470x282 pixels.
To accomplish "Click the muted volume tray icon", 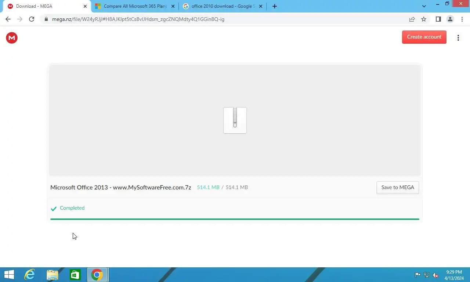I will (435, 275).
